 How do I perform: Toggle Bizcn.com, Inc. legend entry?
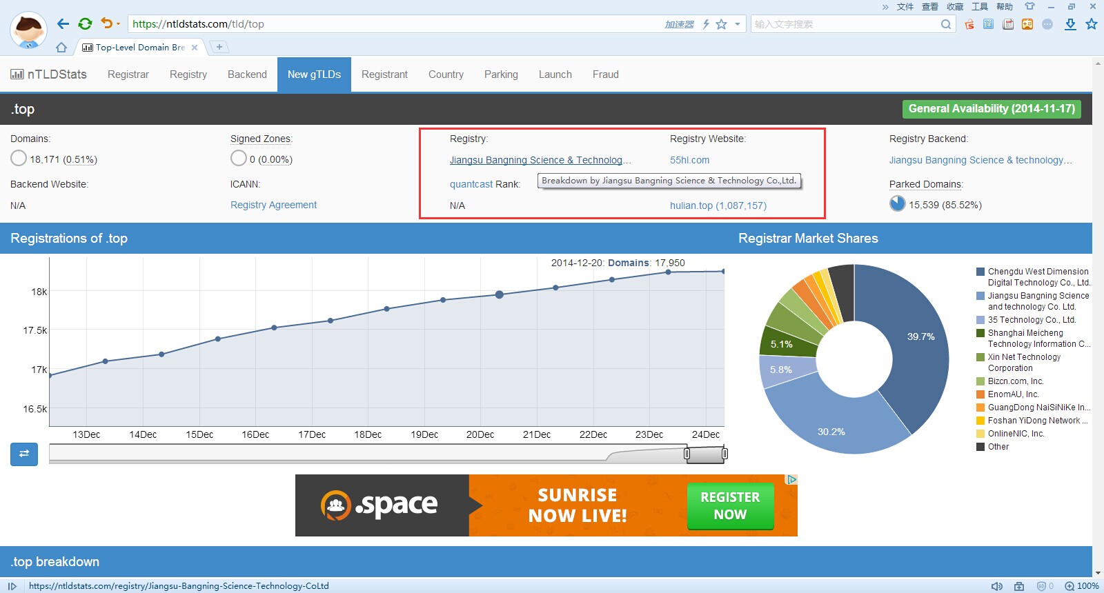tap(1015, 381)
